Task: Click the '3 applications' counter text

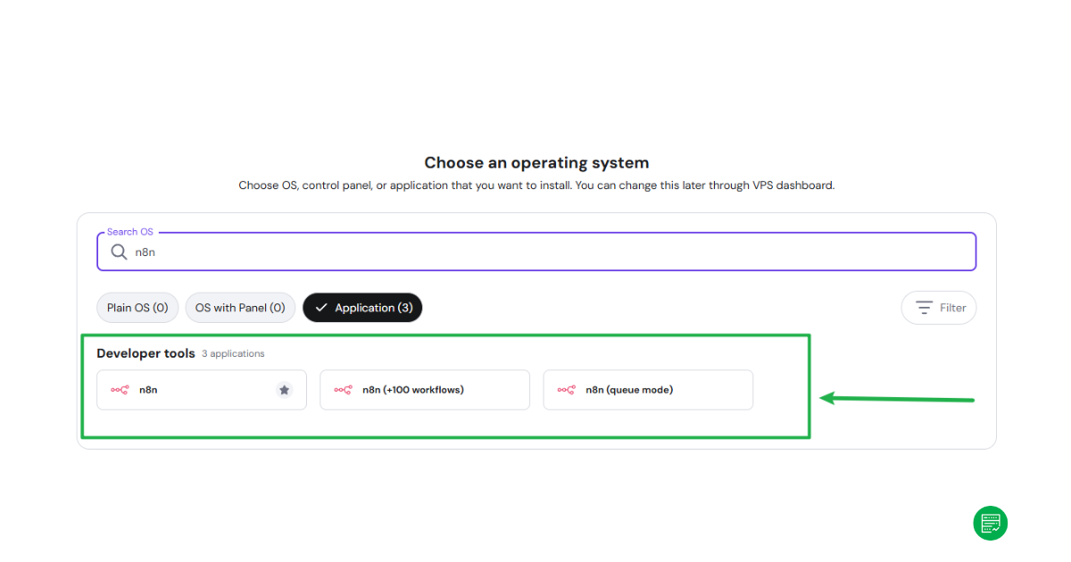Action: 233,353
